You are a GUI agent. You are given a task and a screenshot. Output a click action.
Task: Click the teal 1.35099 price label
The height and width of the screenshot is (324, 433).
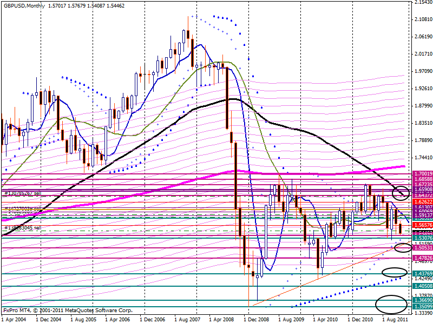click(x=423, y=306)
